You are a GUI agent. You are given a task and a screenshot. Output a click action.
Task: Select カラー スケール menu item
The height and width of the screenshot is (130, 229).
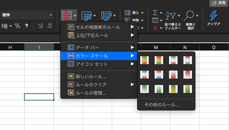point(99,56)
